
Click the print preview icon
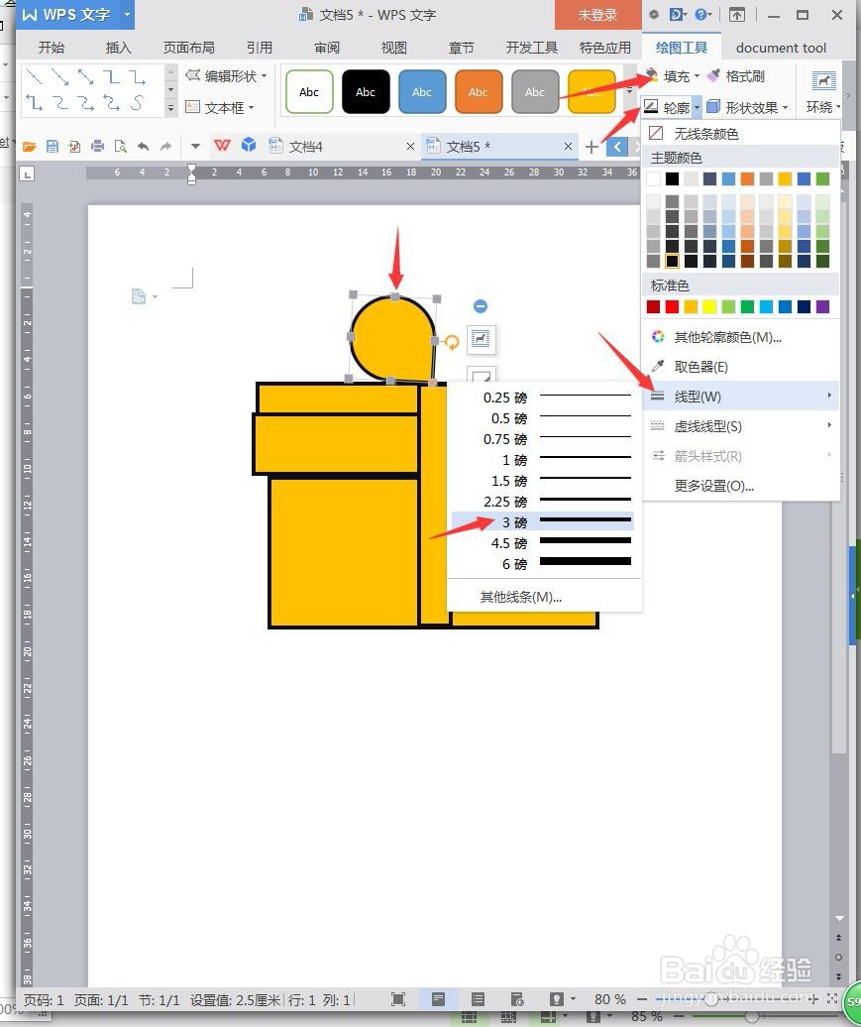click(x=121, y=146)
